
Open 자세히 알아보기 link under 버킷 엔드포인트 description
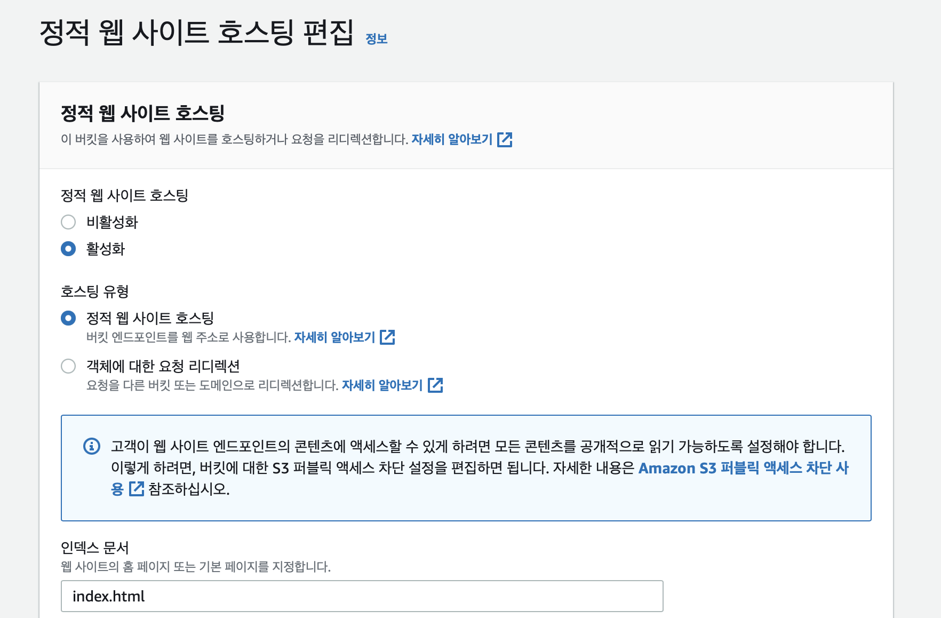335,337
